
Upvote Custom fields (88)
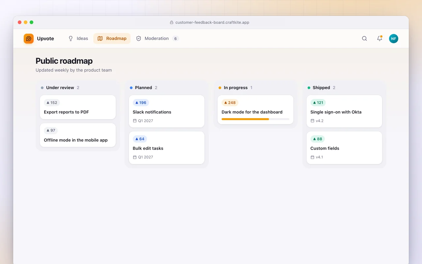[x=317, y=139]
